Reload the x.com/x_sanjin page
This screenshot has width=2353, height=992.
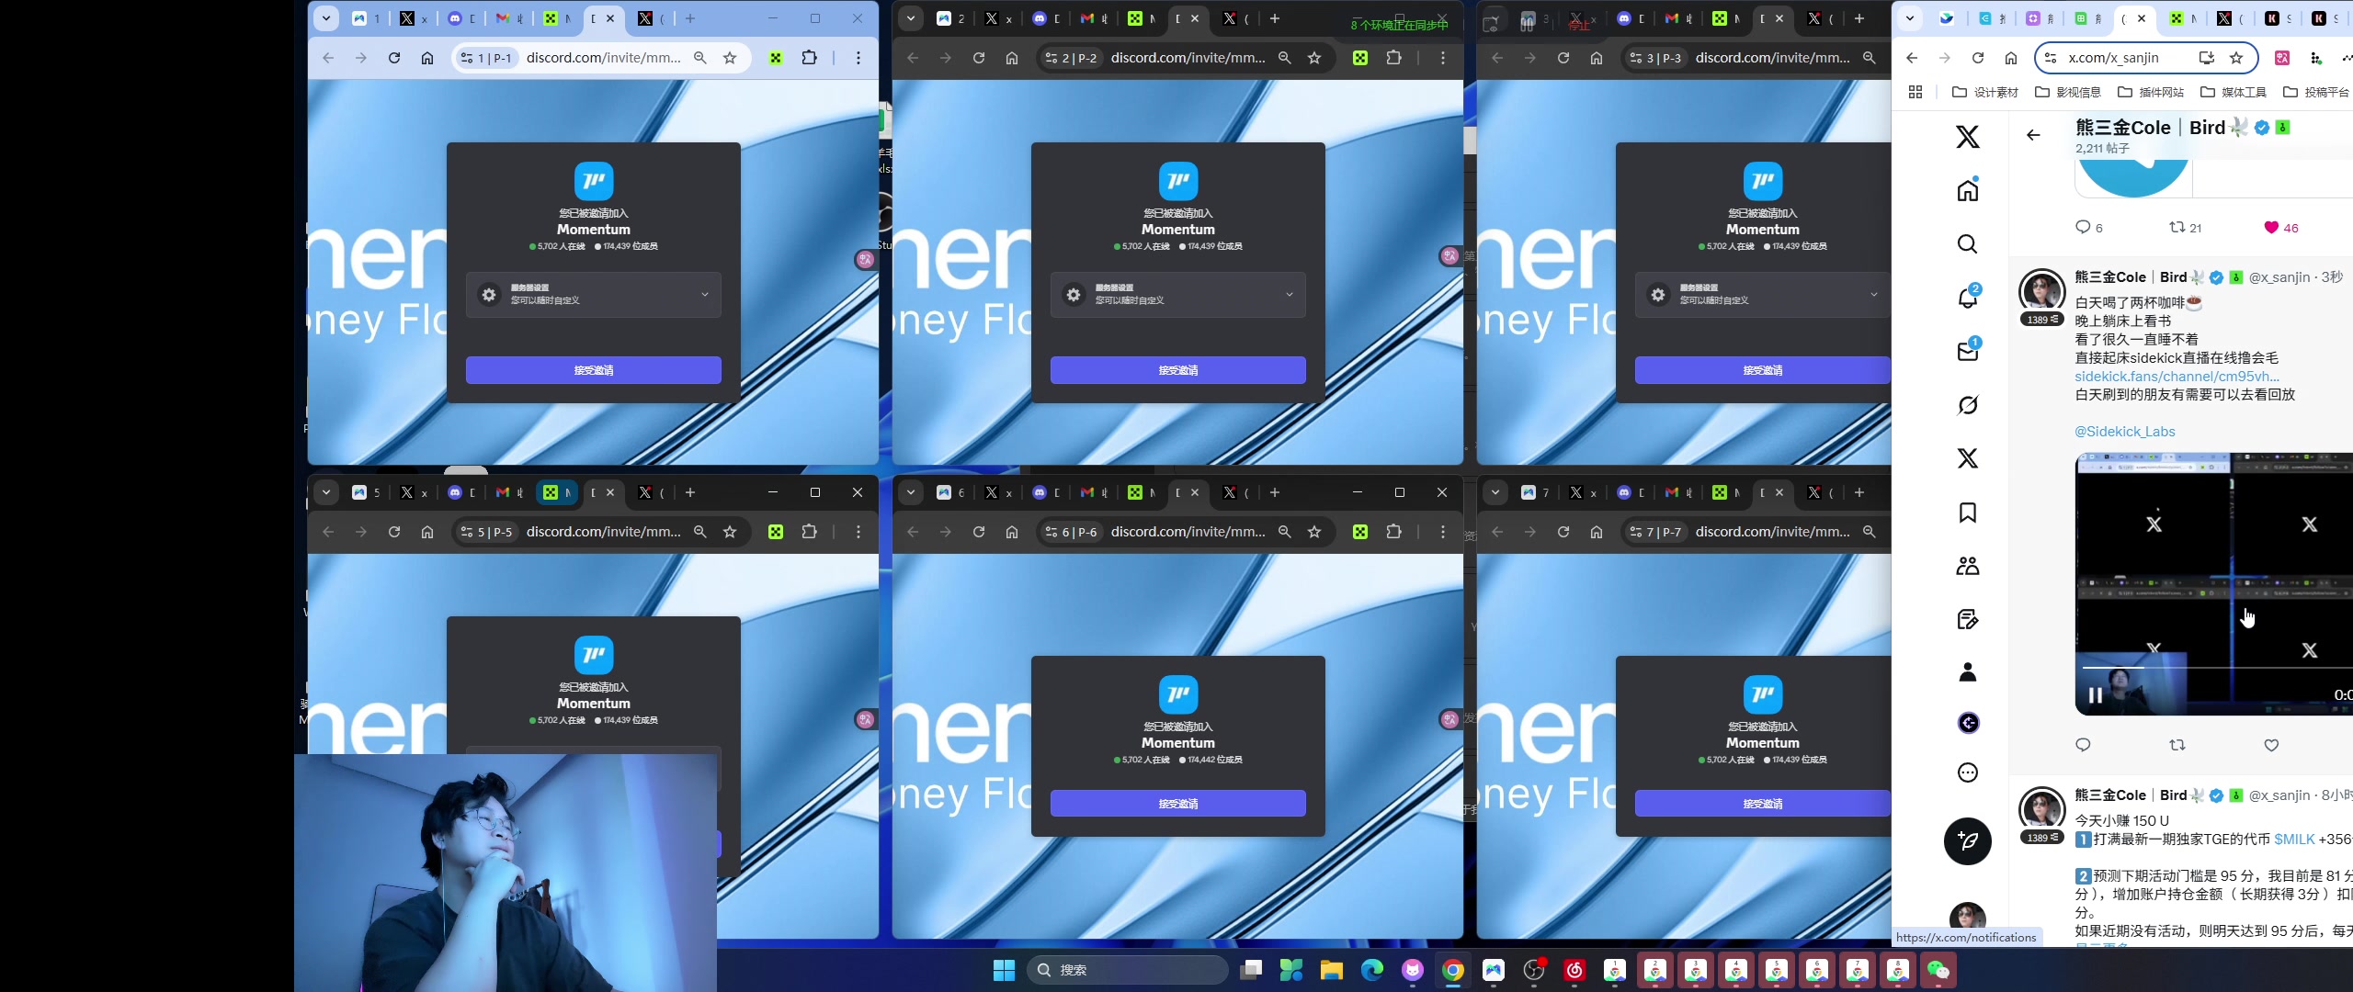[x=1978, y=58]
